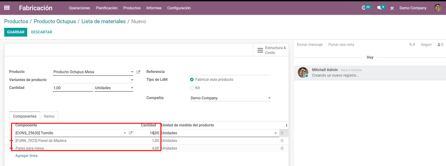Open Estructura & Costo stat button

(x=271, y=50)
